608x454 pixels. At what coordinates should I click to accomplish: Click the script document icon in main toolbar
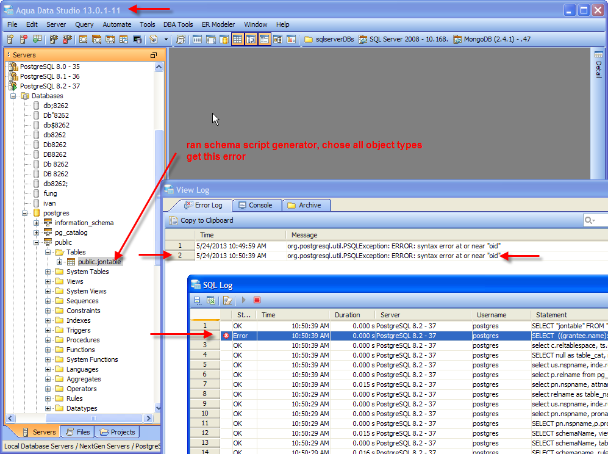pyautogui.click(x=154, y=39)
